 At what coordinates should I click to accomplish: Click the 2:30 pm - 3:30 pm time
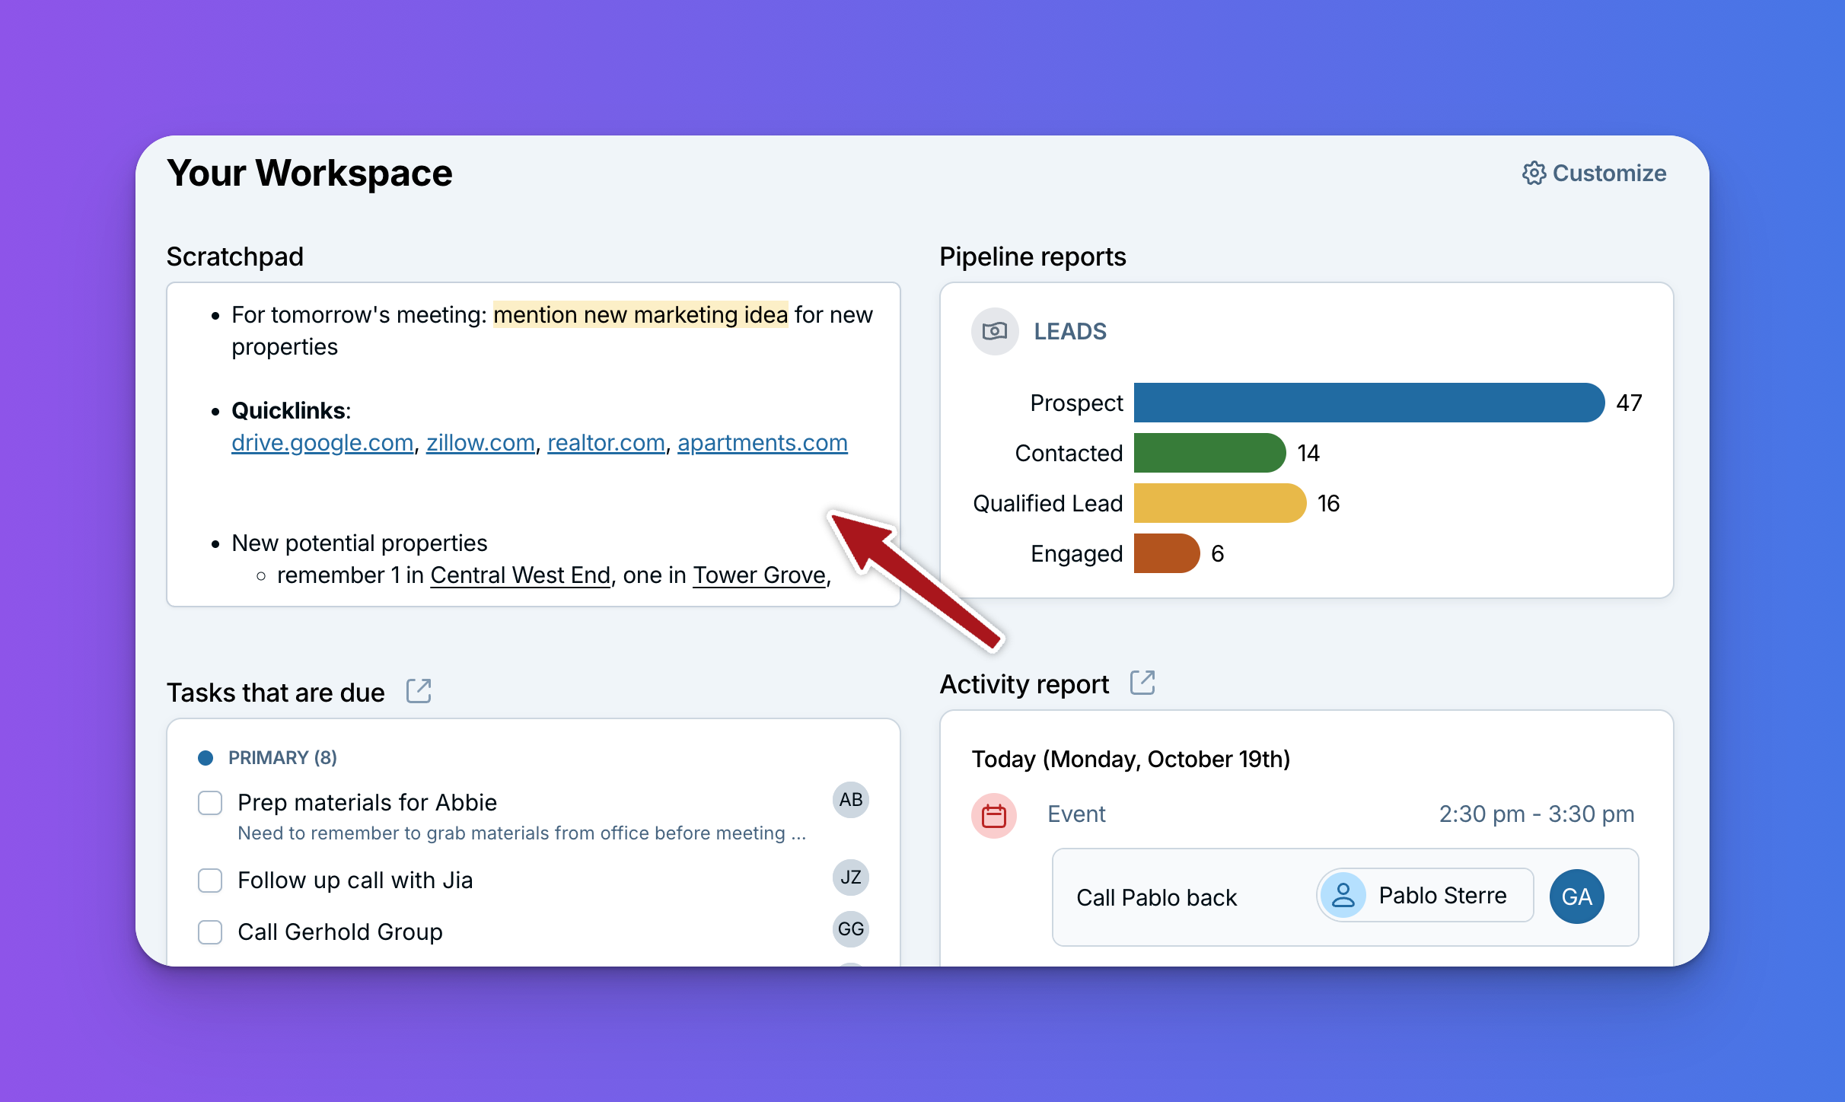[1536, 814]
